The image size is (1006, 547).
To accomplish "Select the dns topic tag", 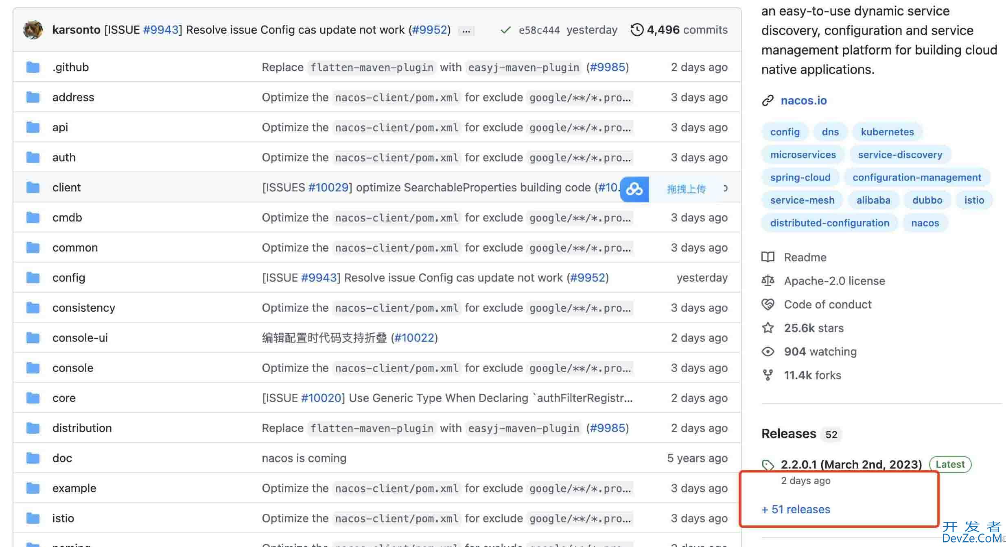I will [830, 132].
